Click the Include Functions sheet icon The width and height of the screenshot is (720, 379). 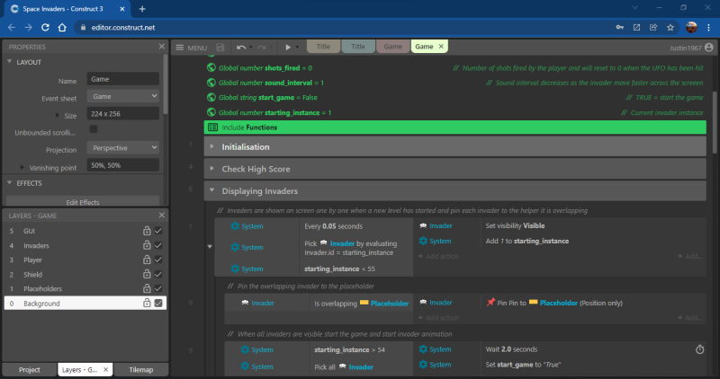212,128
